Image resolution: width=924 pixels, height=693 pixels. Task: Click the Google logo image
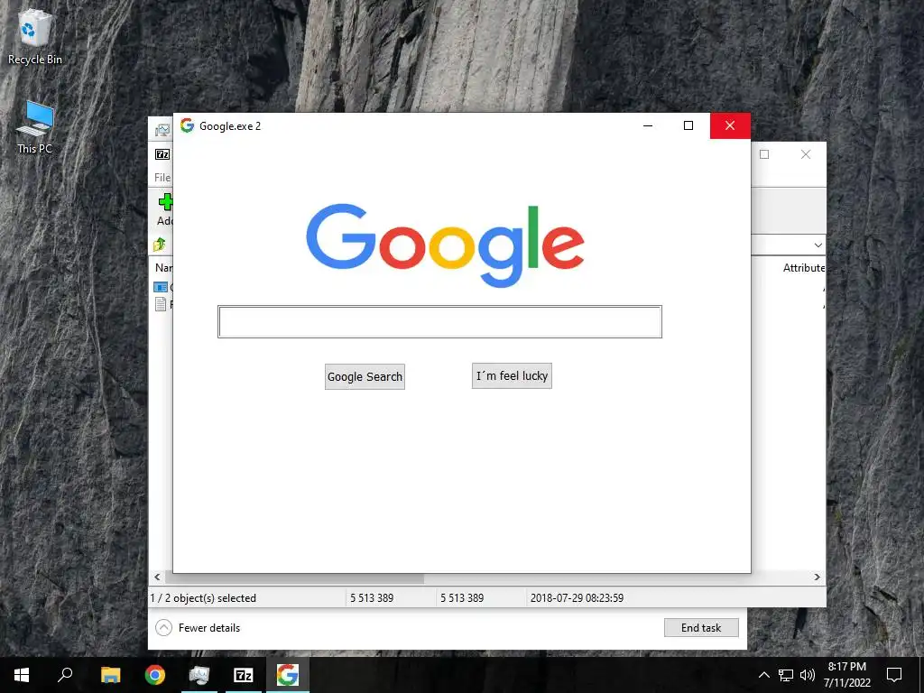coord(445,245)
